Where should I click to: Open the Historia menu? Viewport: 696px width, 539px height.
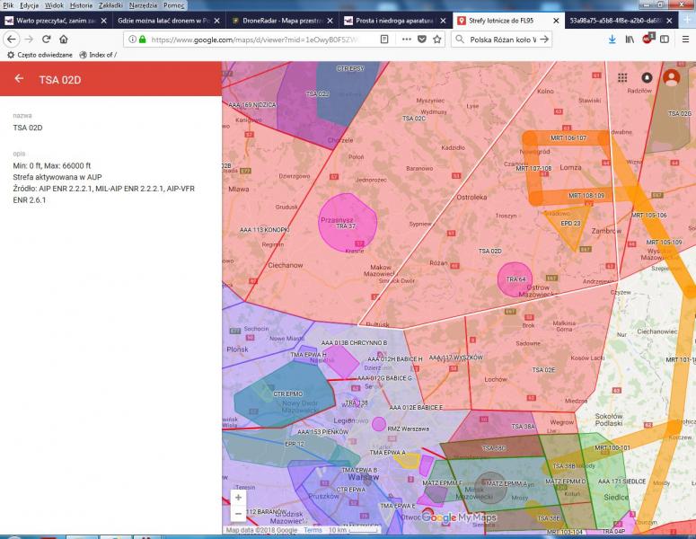coord(81,5)
